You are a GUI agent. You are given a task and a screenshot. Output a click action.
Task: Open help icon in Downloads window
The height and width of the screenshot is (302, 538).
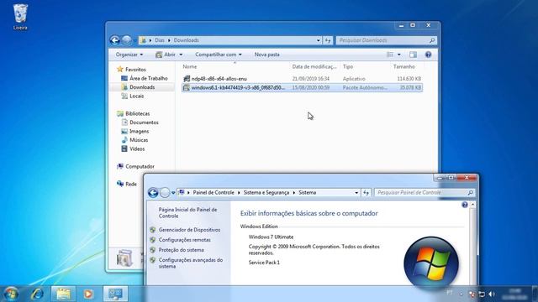tap(428, 55)
